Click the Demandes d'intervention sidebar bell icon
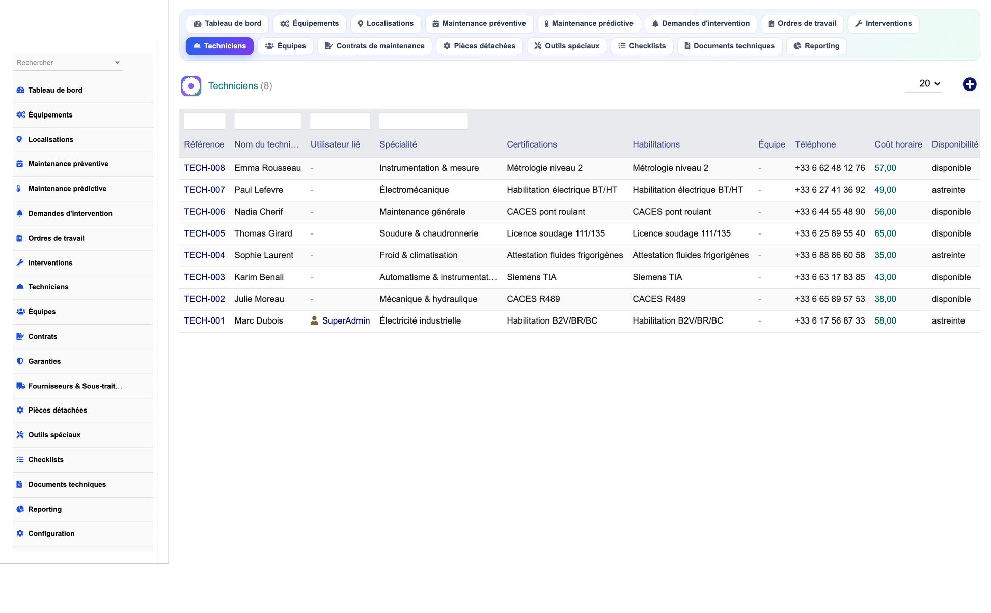Viewport: 991px width, 613px height. pos(19,213)
